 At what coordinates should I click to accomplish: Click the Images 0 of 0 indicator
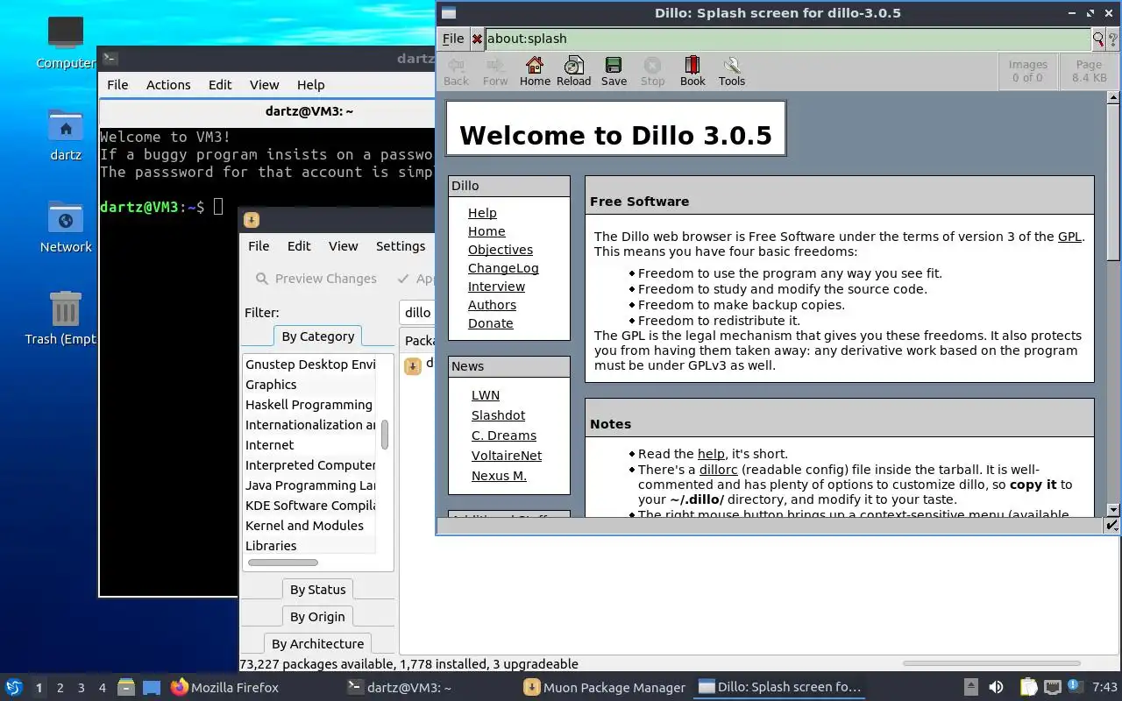click(x=1027, y=71)
